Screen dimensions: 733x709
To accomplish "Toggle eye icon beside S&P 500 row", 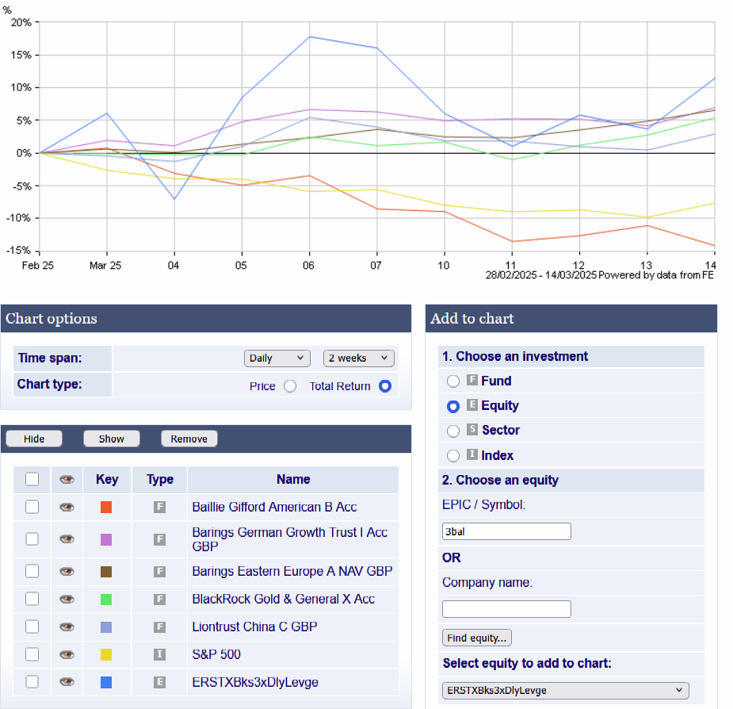I will click(67, 654).
